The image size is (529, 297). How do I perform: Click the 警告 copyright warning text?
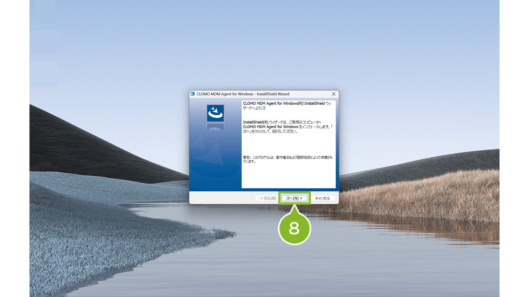[288, 159]
